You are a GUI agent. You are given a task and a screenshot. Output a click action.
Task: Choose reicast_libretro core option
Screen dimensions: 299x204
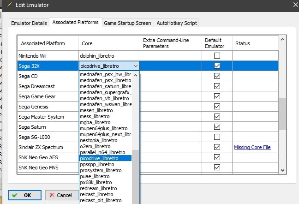pos(106,194)
